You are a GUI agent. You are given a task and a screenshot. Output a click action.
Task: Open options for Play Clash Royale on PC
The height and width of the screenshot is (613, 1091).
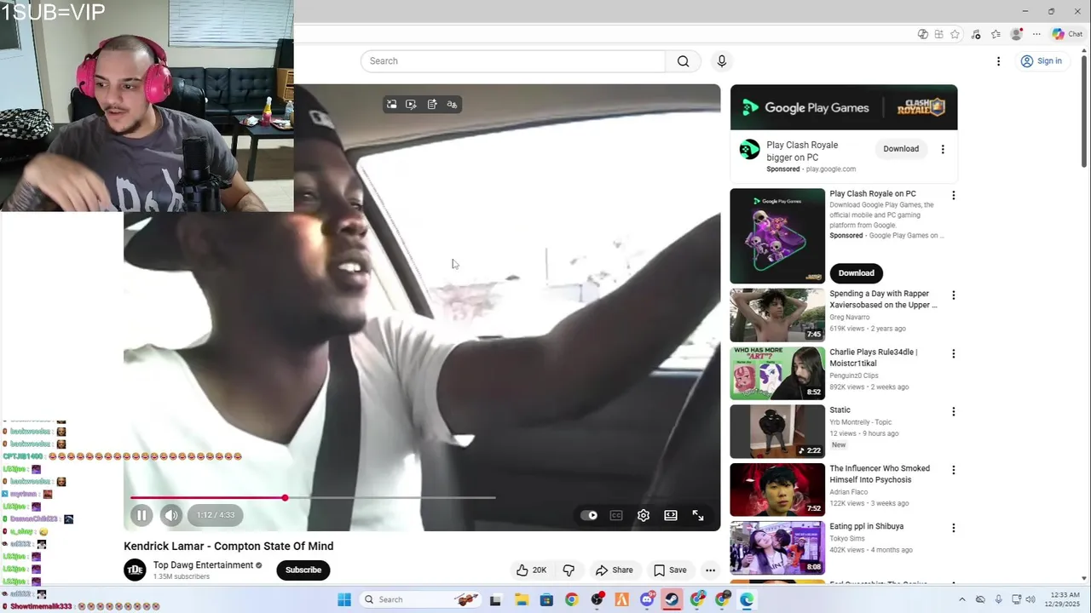click(953, 195)
